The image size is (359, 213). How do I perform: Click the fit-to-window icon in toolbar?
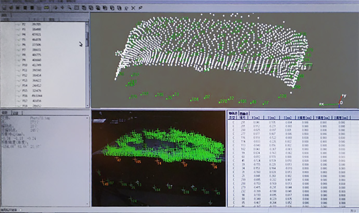pos(76,8)
